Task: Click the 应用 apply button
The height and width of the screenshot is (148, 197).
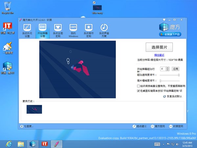Action: tap(176, 69)
